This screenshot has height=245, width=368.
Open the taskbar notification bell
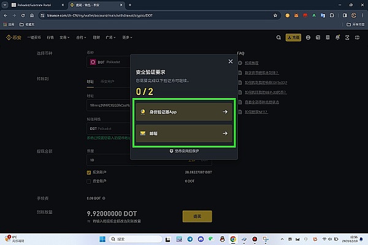click(x=361, y=239)
